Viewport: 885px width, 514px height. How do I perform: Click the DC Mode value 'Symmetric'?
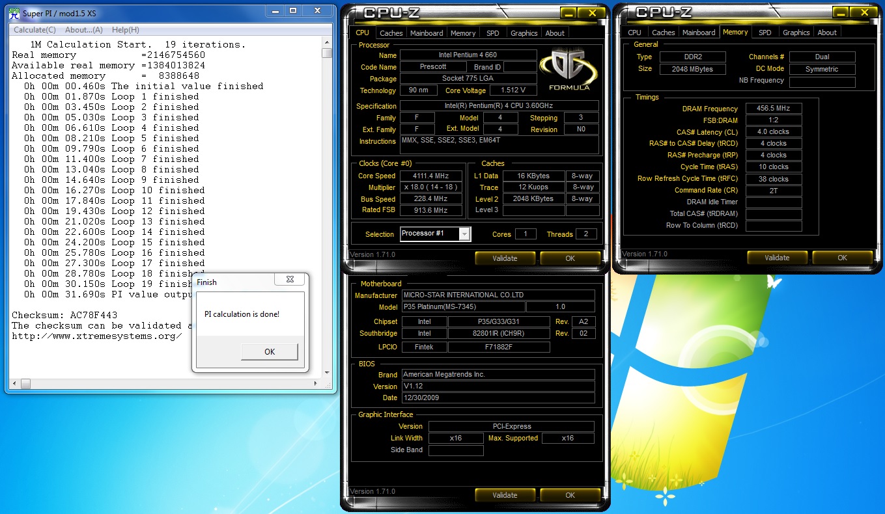tap(822, 69)
